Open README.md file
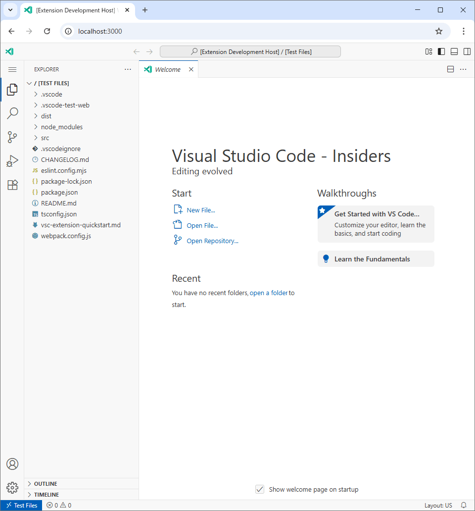This screenshot has width=475, height=511. (81, 204)
